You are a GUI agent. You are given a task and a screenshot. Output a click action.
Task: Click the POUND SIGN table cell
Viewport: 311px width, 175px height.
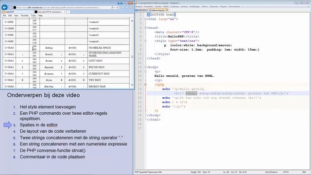click(108, 67)
